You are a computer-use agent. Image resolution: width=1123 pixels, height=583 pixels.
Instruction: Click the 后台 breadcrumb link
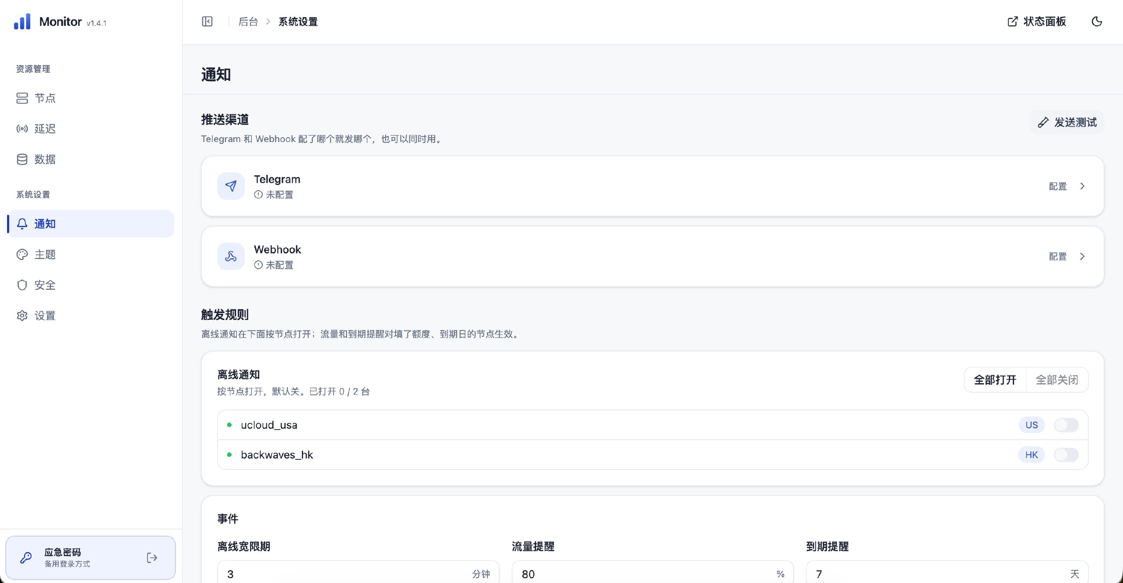coord(248,21)
